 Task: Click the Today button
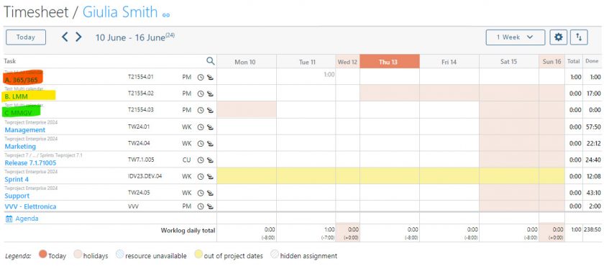click(x=26, y=37)
